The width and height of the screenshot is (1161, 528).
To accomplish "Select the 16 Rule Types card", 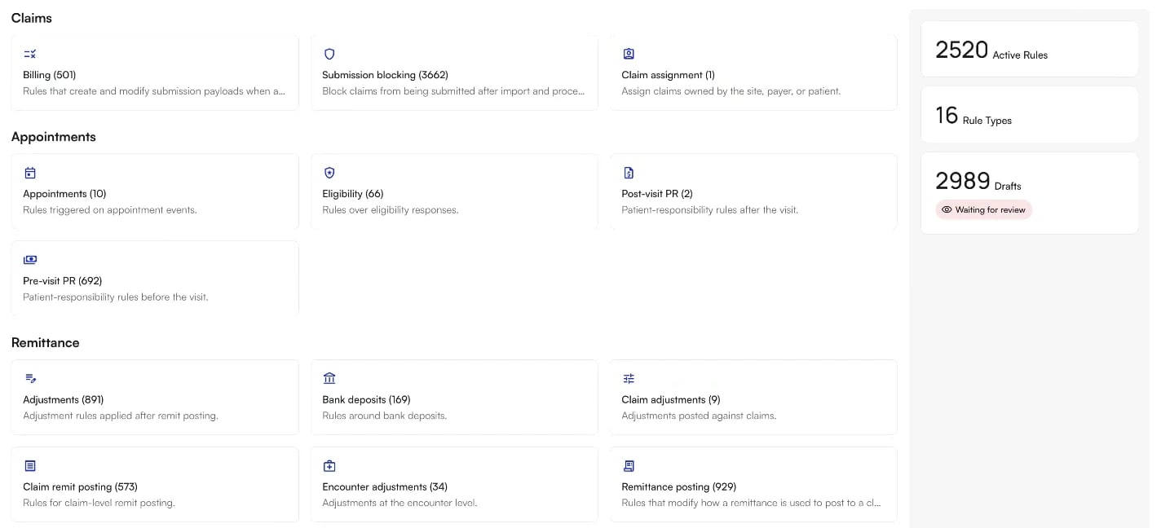I will click(x=1030, y=114).
